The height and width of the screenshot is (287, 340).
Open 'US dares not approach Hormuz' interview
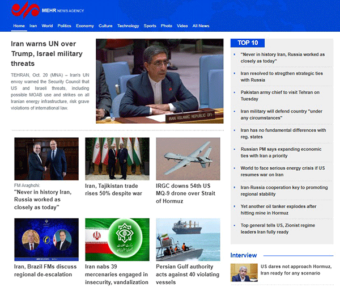click(x=296, y=269)
